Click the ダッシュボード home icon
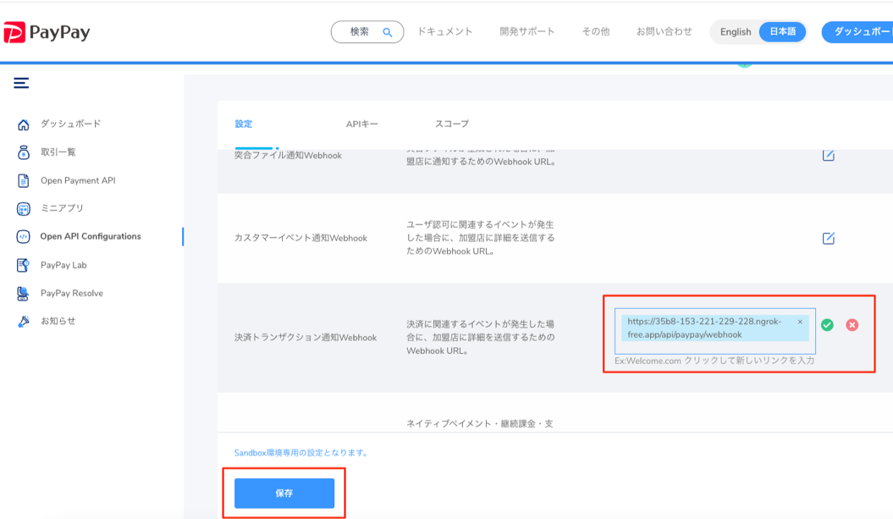This screenshot has width=893, height=519. (x=24, y=124)
